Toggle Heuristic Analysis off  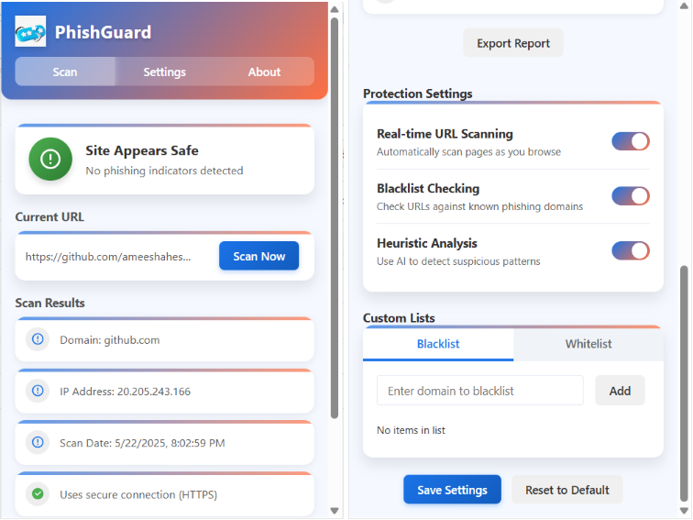coord(631,250)
